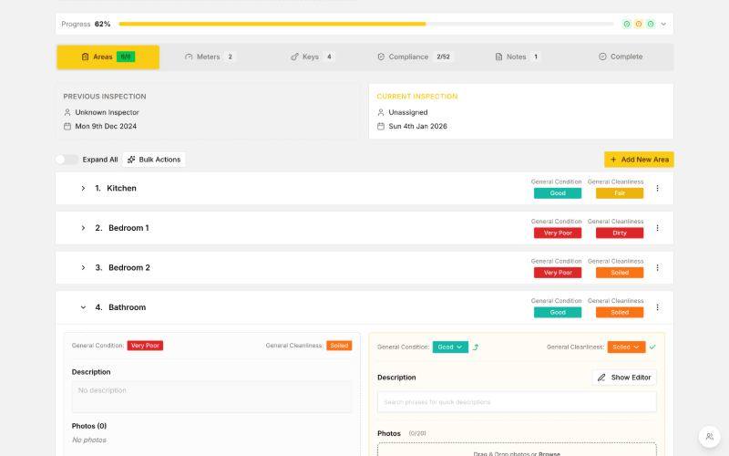Click the plus icon on Add New Area
729x456 pixels.
point(613,160)
